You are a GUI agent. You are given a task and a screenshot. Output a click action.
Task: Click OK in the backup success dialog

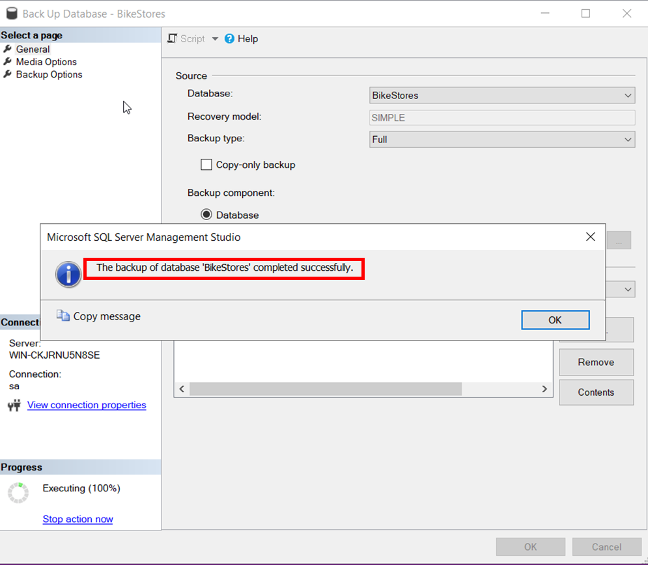pyautogui.click(x=555, y=320)
